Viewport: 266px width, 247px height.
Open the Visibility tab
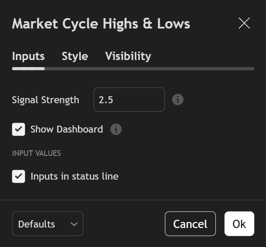(128, 56)
